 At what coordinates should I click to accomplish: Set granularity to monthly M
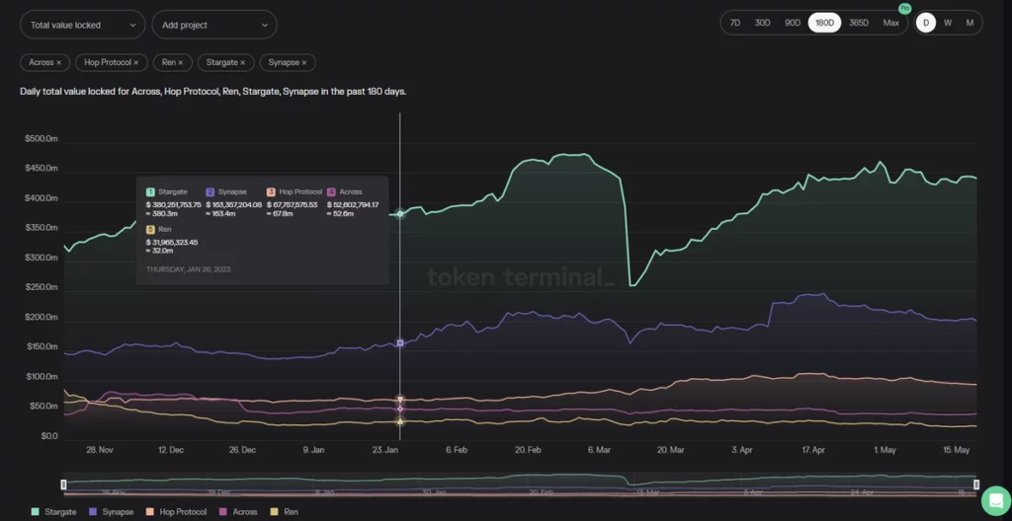click(970, 23)
